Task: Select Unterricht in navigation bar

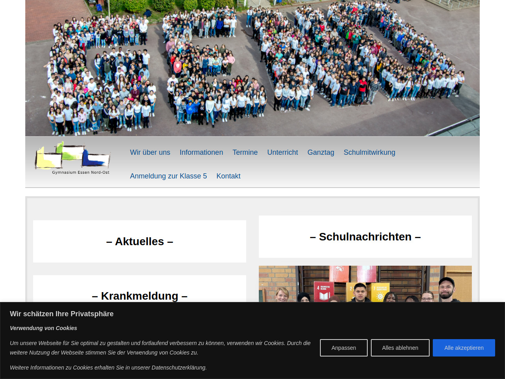Action: coord(282,152)
